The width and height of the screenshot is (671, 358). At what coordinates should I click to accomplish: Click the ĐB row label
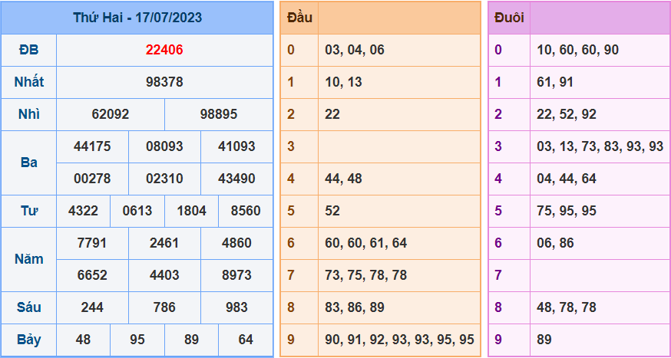click(x=28, y=50)
